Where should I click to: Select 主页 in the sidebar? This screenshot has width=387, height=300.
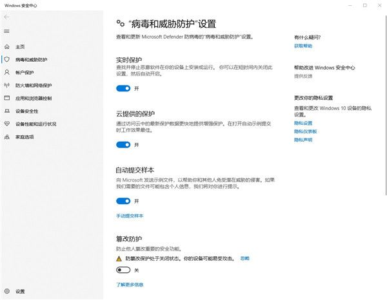20,47
